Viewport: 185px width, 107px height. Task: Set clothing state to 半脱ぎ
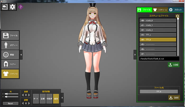49,99
